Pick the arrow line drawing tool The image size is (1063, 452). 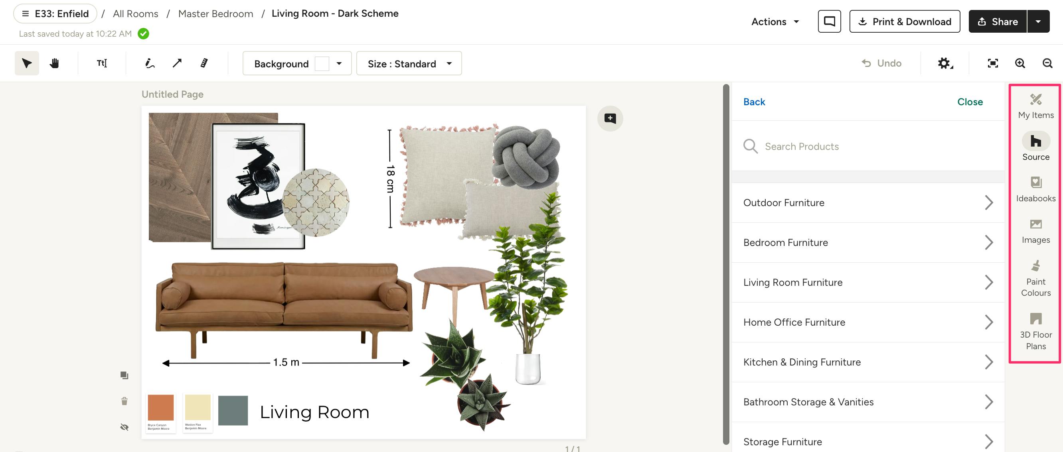point(177,63)
